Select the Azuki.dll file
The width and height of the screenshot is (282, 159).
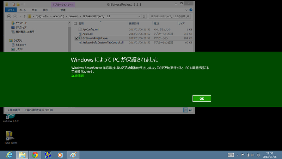[87, 34]
